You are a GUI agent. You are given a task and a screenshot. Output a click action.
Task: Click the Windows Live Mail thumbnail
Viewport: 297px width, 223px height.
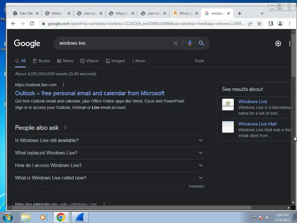(x=228, y=127)
